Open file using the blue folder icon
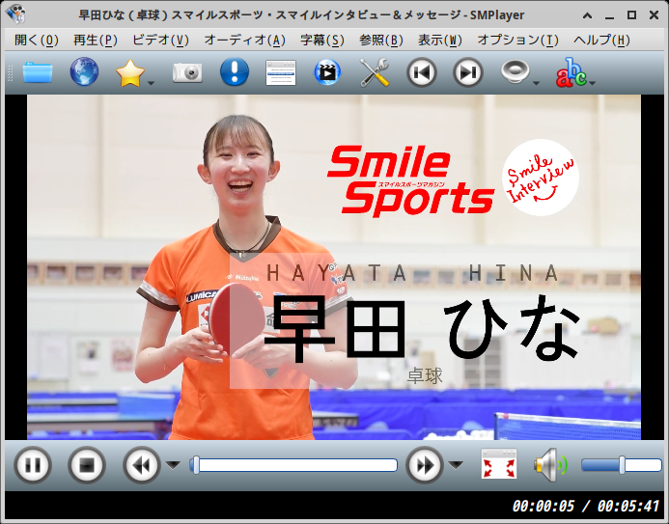The height and width of the screenshot is (524, 669). click(38, 72)
